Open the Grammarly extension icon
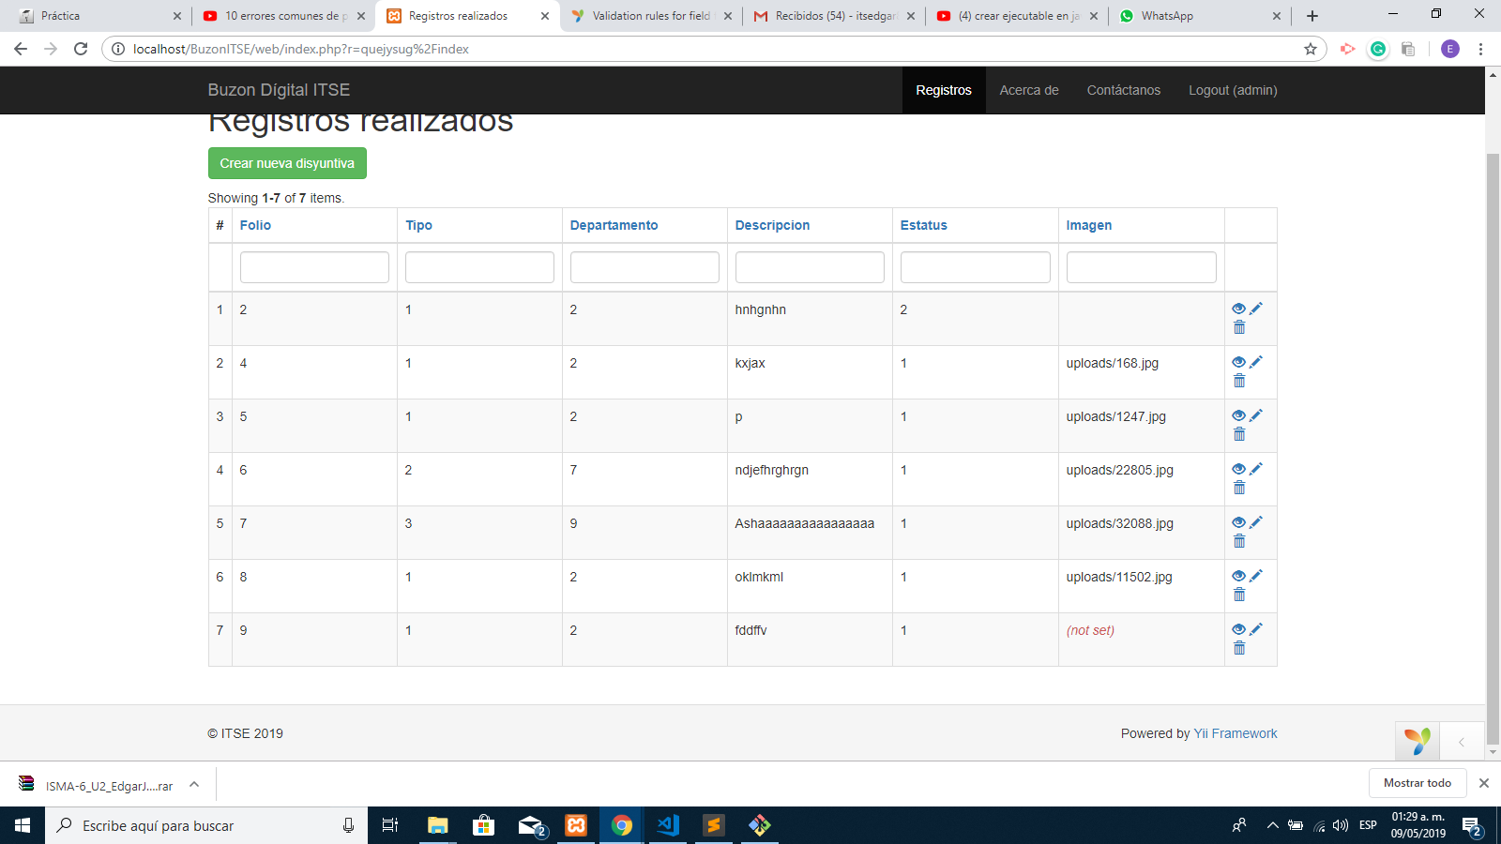 [1377, 49]
